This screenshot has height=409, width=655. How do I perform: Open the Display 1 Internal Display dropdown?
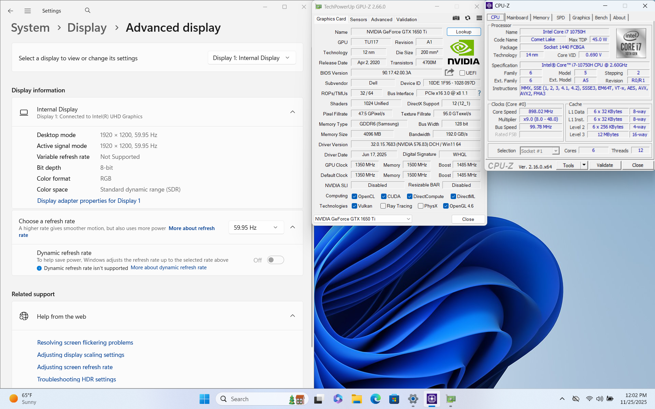click(251, 58)
